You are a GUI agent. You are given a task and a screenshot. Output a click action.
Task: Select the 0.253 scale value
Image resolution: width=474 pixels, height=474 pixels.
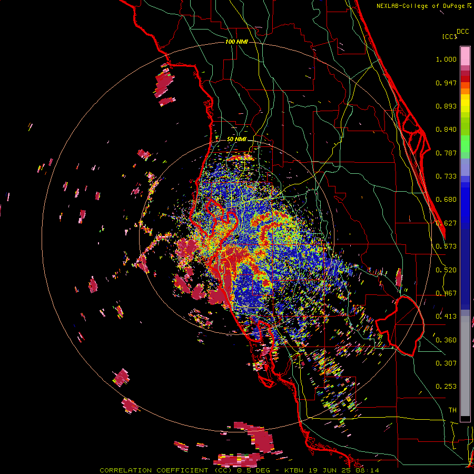click(x=446, y=387)
